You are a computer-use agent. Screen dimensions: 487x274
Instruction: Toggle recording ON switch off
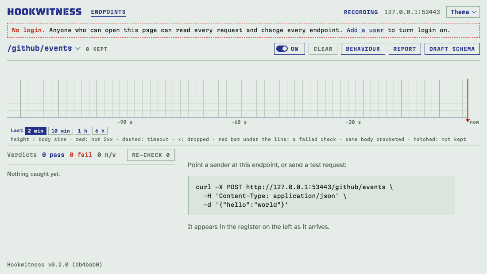pos(289,49)
